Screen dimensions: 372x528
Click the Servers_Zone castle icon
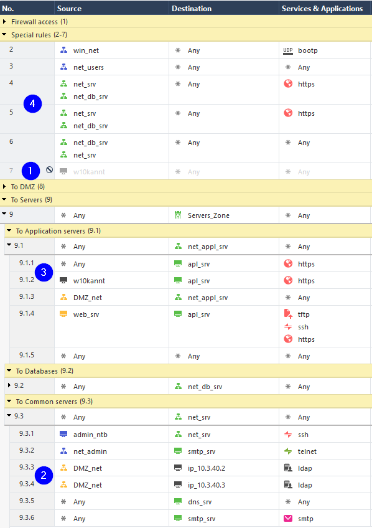pyautogui.click(x=178, y=215)
